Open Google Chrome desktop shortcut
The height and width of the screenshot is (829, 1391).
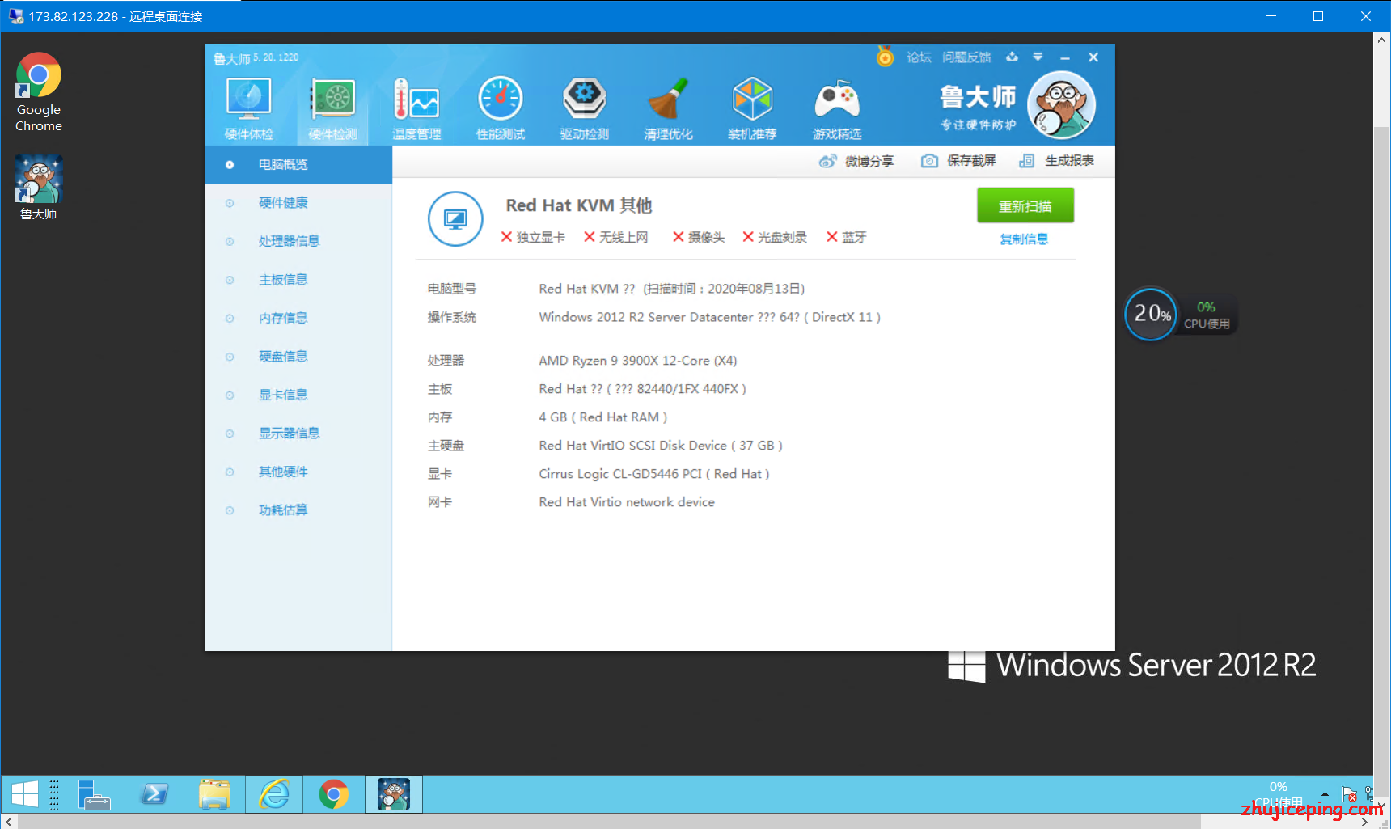pos(39,92)
